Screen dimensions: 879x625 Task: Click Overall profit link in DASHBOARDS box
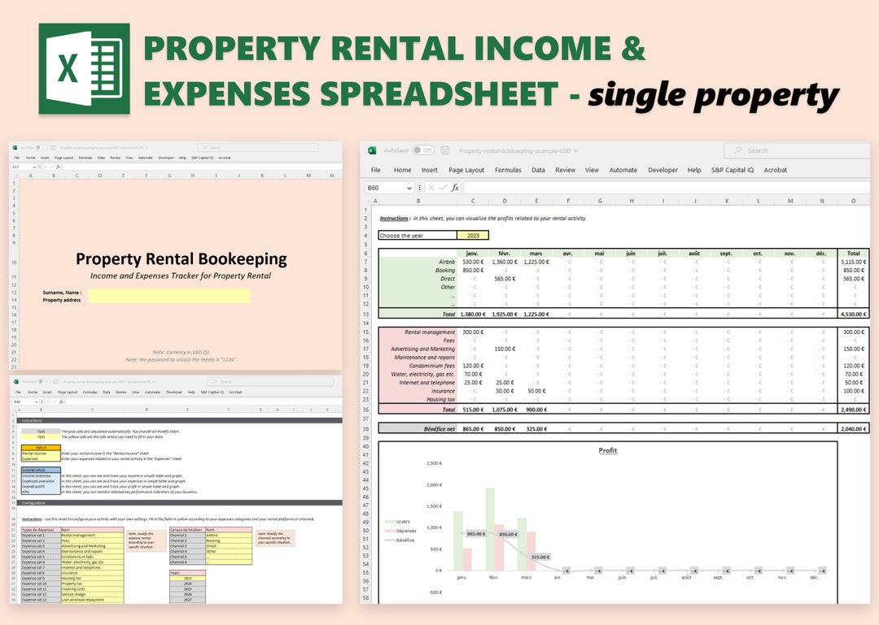(x=41, y=486)
